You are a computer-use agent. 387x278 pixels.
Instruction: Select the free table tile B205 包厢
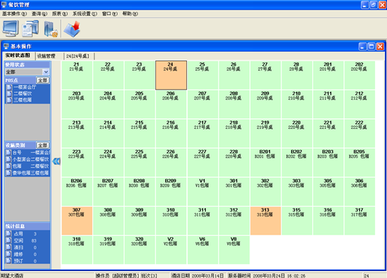360,162
